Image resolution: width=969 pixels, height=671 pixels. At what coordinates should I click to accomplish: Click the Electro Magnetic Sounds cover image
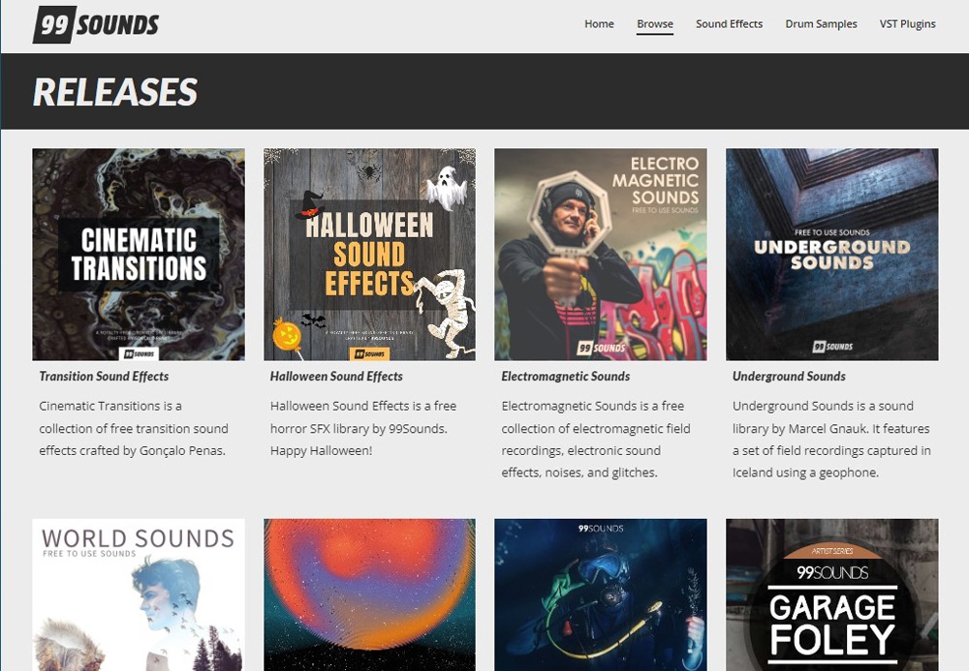(x=601, y=255)
